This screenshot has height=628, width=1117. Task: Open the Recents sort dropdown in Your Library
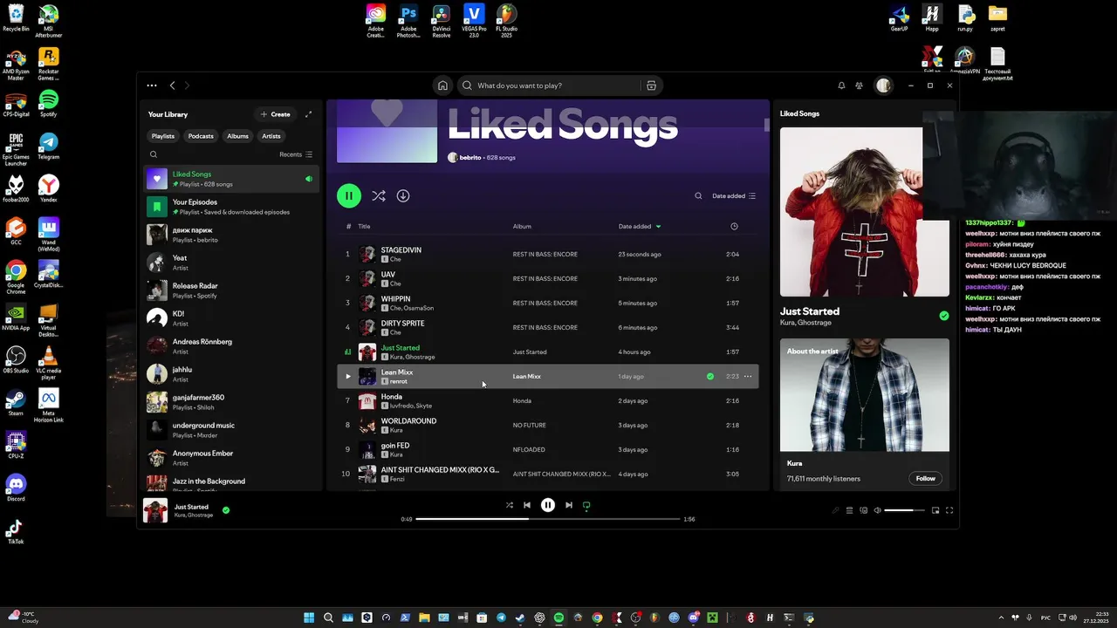point(296,154)
